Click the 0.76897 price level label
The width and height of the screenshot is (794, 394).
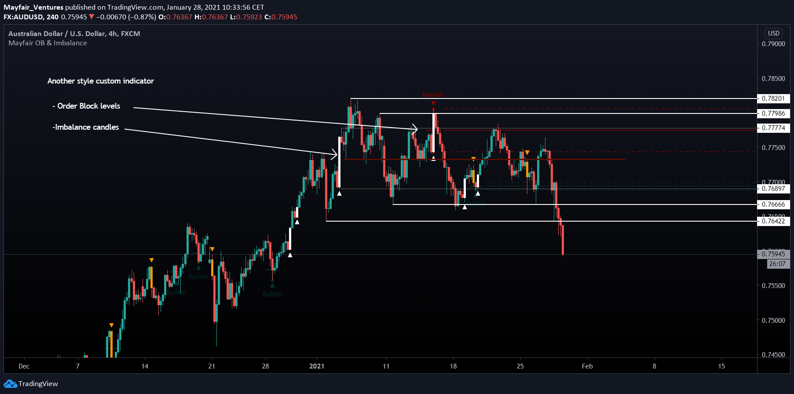[773, 189]
